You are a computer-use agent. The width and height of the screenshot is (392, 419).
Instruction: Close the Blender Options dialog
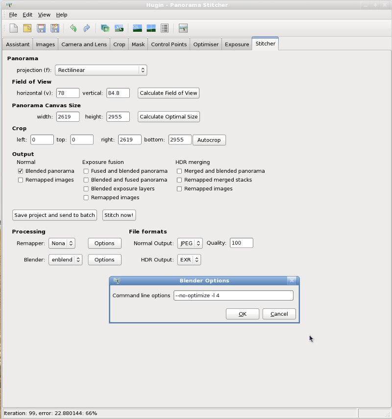coord(292,280)
